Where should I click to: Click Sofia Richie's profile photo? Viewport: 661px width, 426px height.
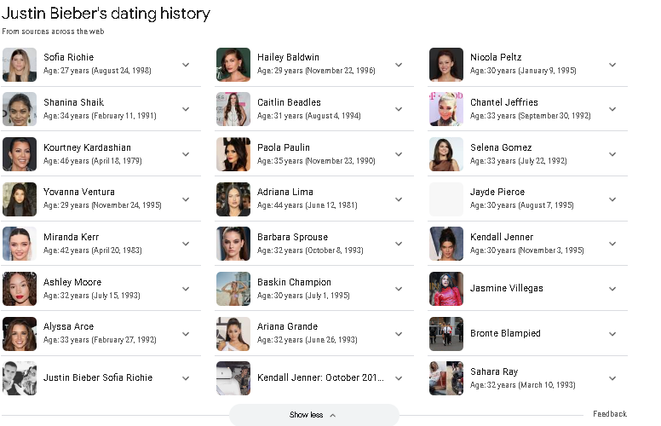pyautogui.click(x=20, y=65)
